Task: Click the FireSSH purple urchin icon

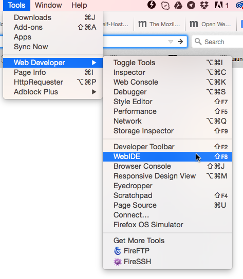Action: pos(118,262)
